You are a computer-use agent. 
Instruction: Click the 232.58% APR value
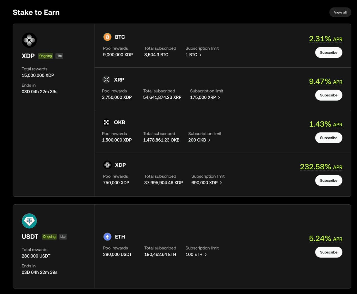321,167
